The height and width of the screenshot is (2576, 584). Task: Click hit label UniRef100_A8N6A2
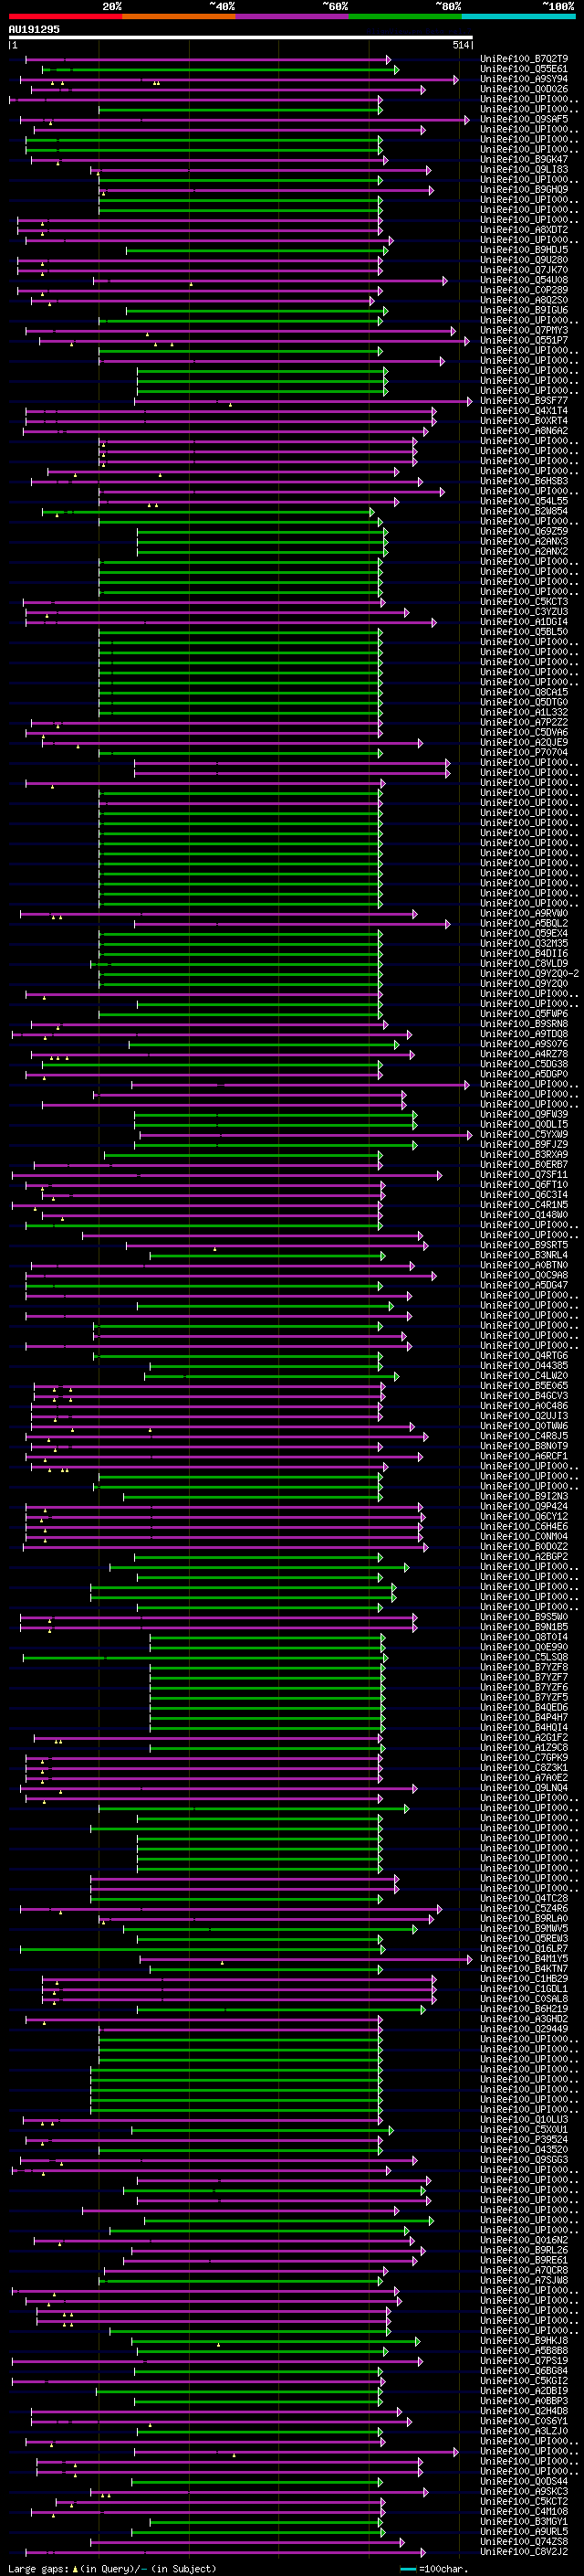tap(524, 431)
